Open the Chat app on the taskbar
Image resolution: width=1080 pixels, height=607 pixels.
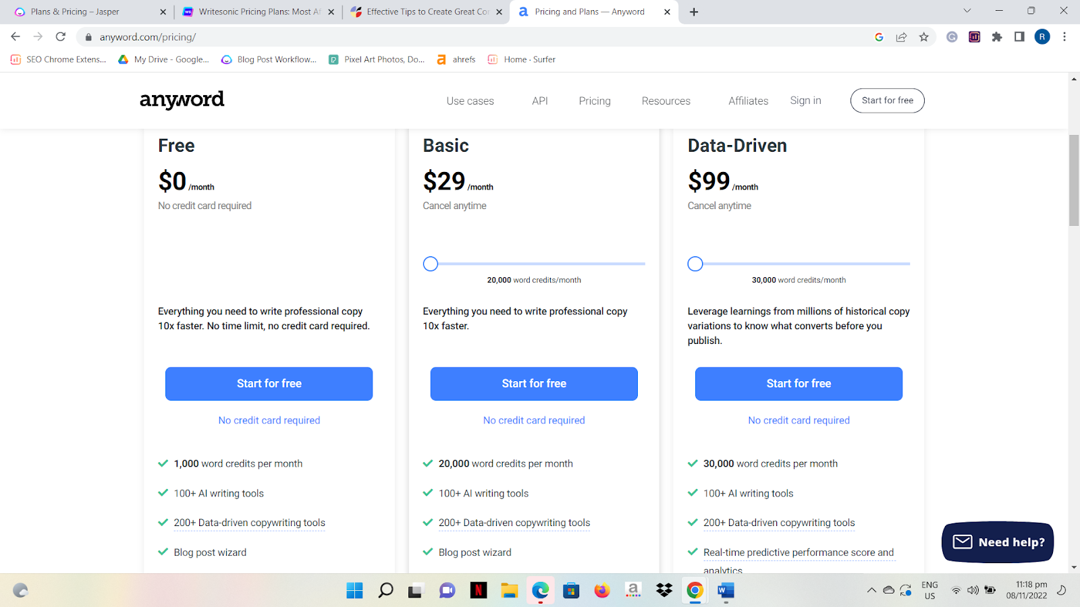point(447,591)
